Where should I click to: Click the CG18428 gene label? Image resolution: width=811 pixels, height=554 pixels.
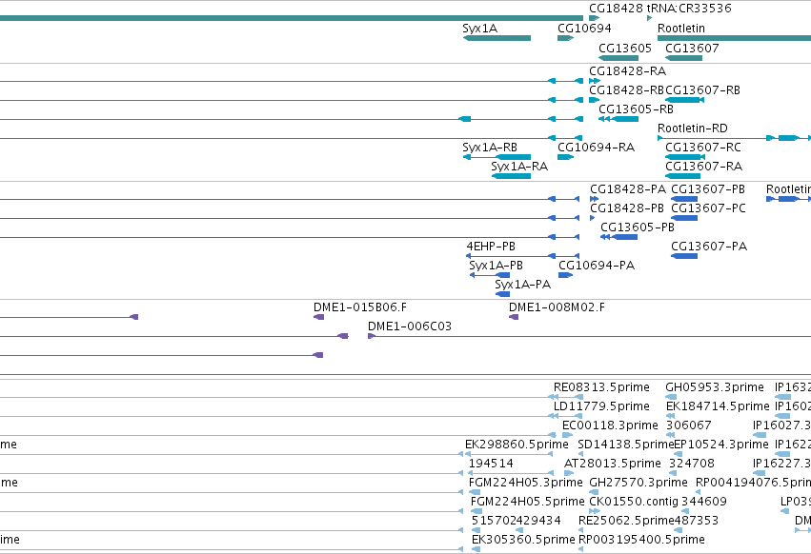(x=616, y=9)
